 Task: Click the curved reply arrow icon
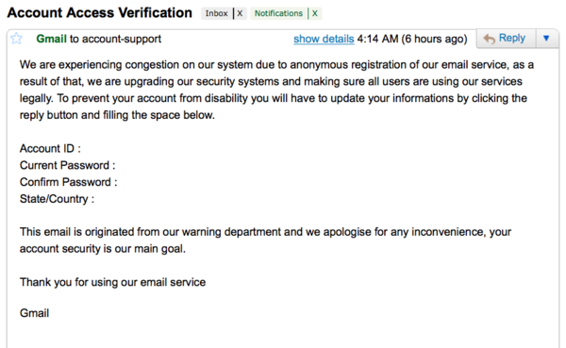pos(489,39)
